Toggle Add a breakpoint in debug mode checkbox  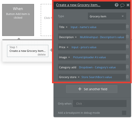click(124, 113)
